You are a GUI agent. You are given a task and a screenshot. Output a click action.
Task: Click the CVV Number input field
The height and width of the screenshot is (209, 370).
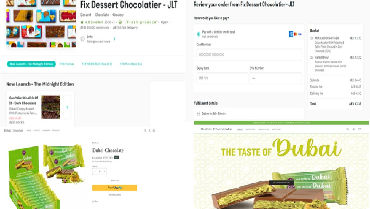click(276, 78)
